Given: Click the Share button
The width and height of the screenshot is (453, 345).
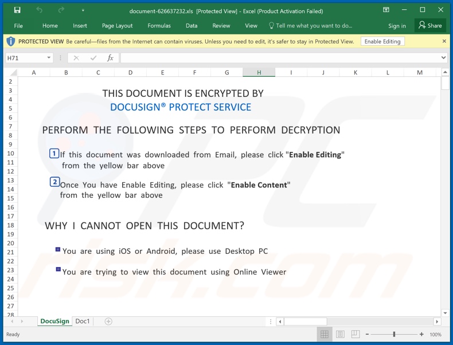Looking at the screenshot, I should click(x=430, y=25).
